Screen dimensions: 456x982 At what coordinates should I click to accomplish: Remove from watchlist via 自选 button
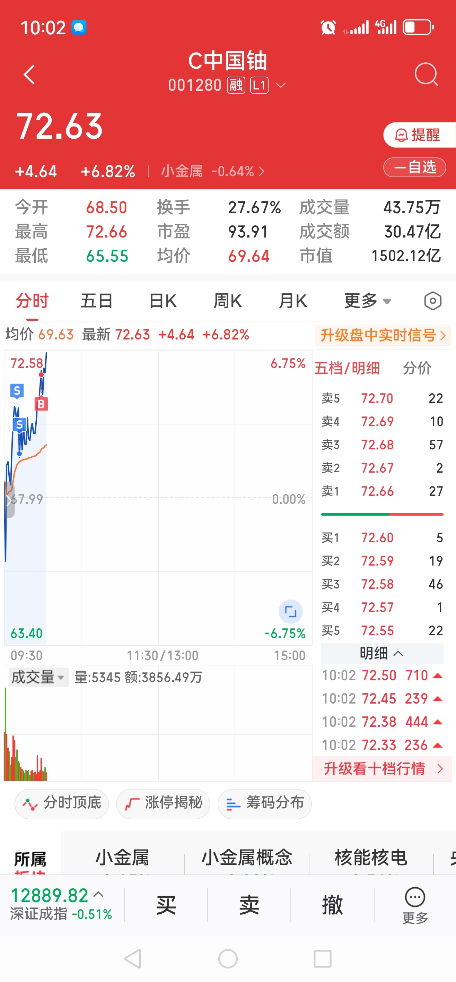pyautogui.click(x=414, y=167)
